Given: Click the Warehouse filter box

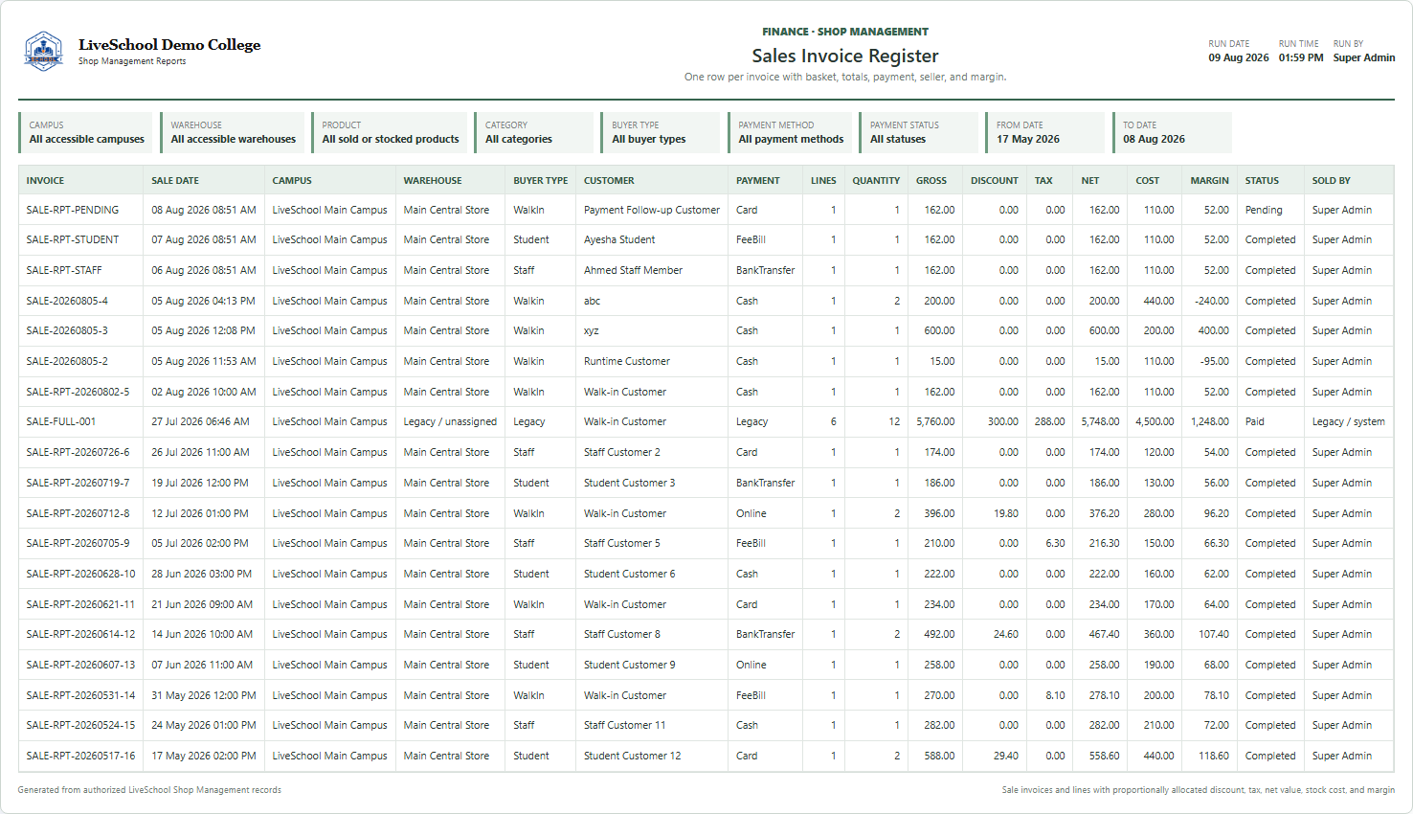Looking at the screenshot, I should pyautogui.click(x=233, y=132).
